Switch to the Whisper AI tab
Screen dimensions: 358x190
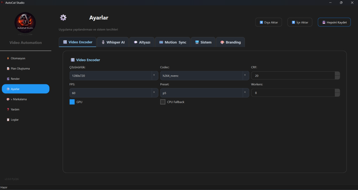113,42
